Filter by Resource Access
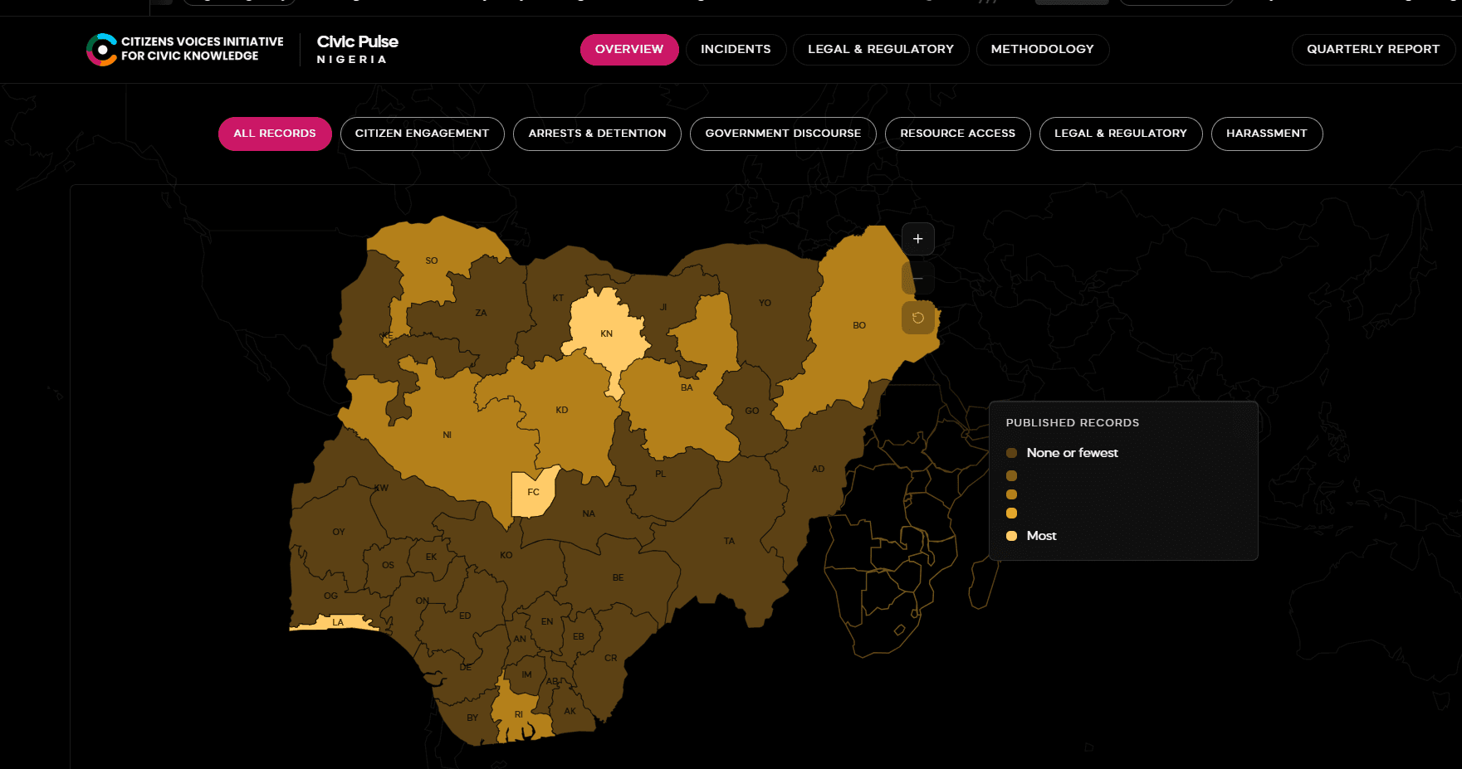Image resolution: width=1462 pixels, height=769 pixels. [x=957, y=134]
